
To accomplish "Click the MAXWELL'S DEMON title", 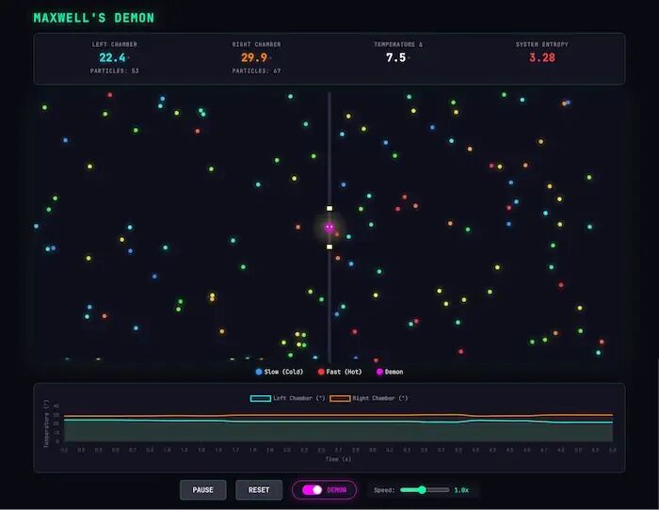I will pos(94,18).
